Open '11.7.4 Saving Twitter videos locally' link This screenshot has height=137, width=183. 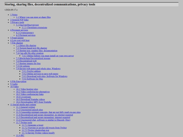coord(38,133)
